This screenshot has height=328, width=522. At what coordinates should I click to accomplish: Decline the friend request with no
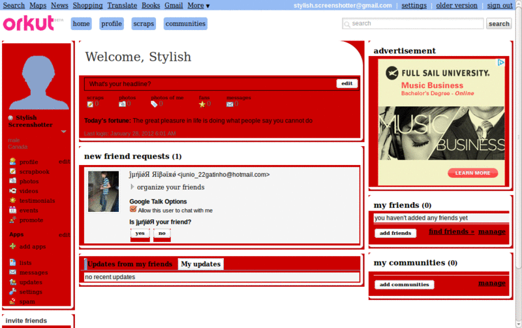coord(162,233)
